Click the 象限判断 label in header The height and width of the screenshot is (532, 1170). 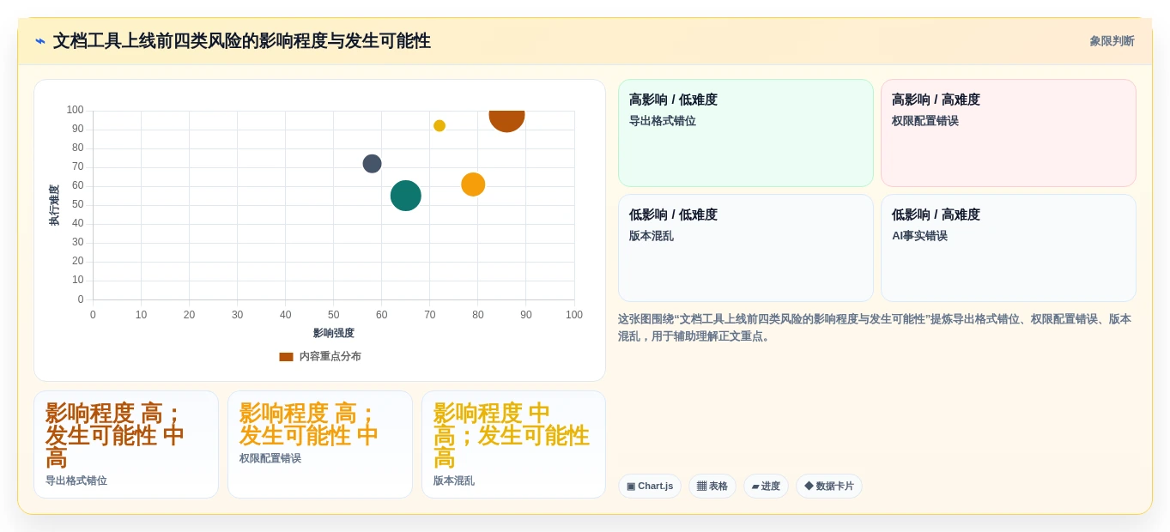pos(1112,41)
